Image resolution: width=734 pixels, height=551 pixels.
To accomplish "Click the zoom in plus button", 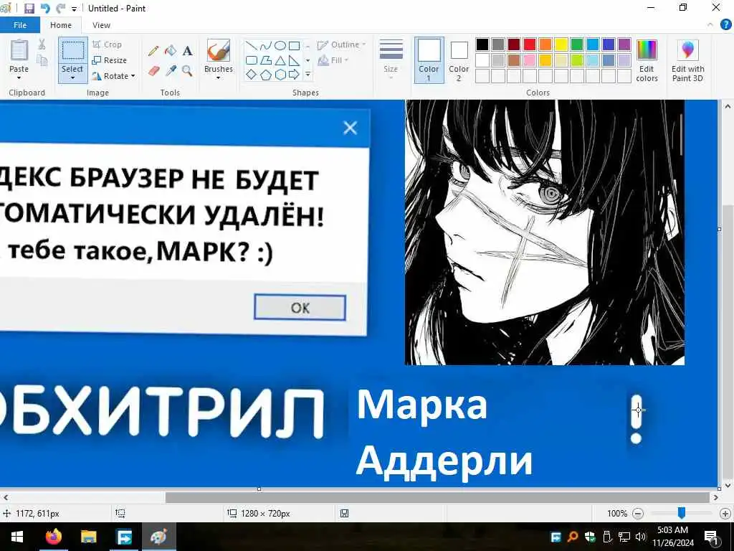I will point(725,514).
